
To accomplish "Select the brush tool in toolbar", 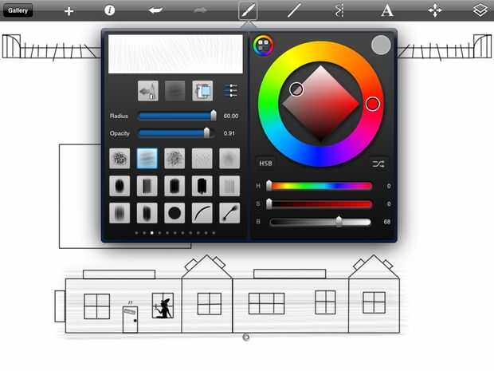I will coord(248,10).
